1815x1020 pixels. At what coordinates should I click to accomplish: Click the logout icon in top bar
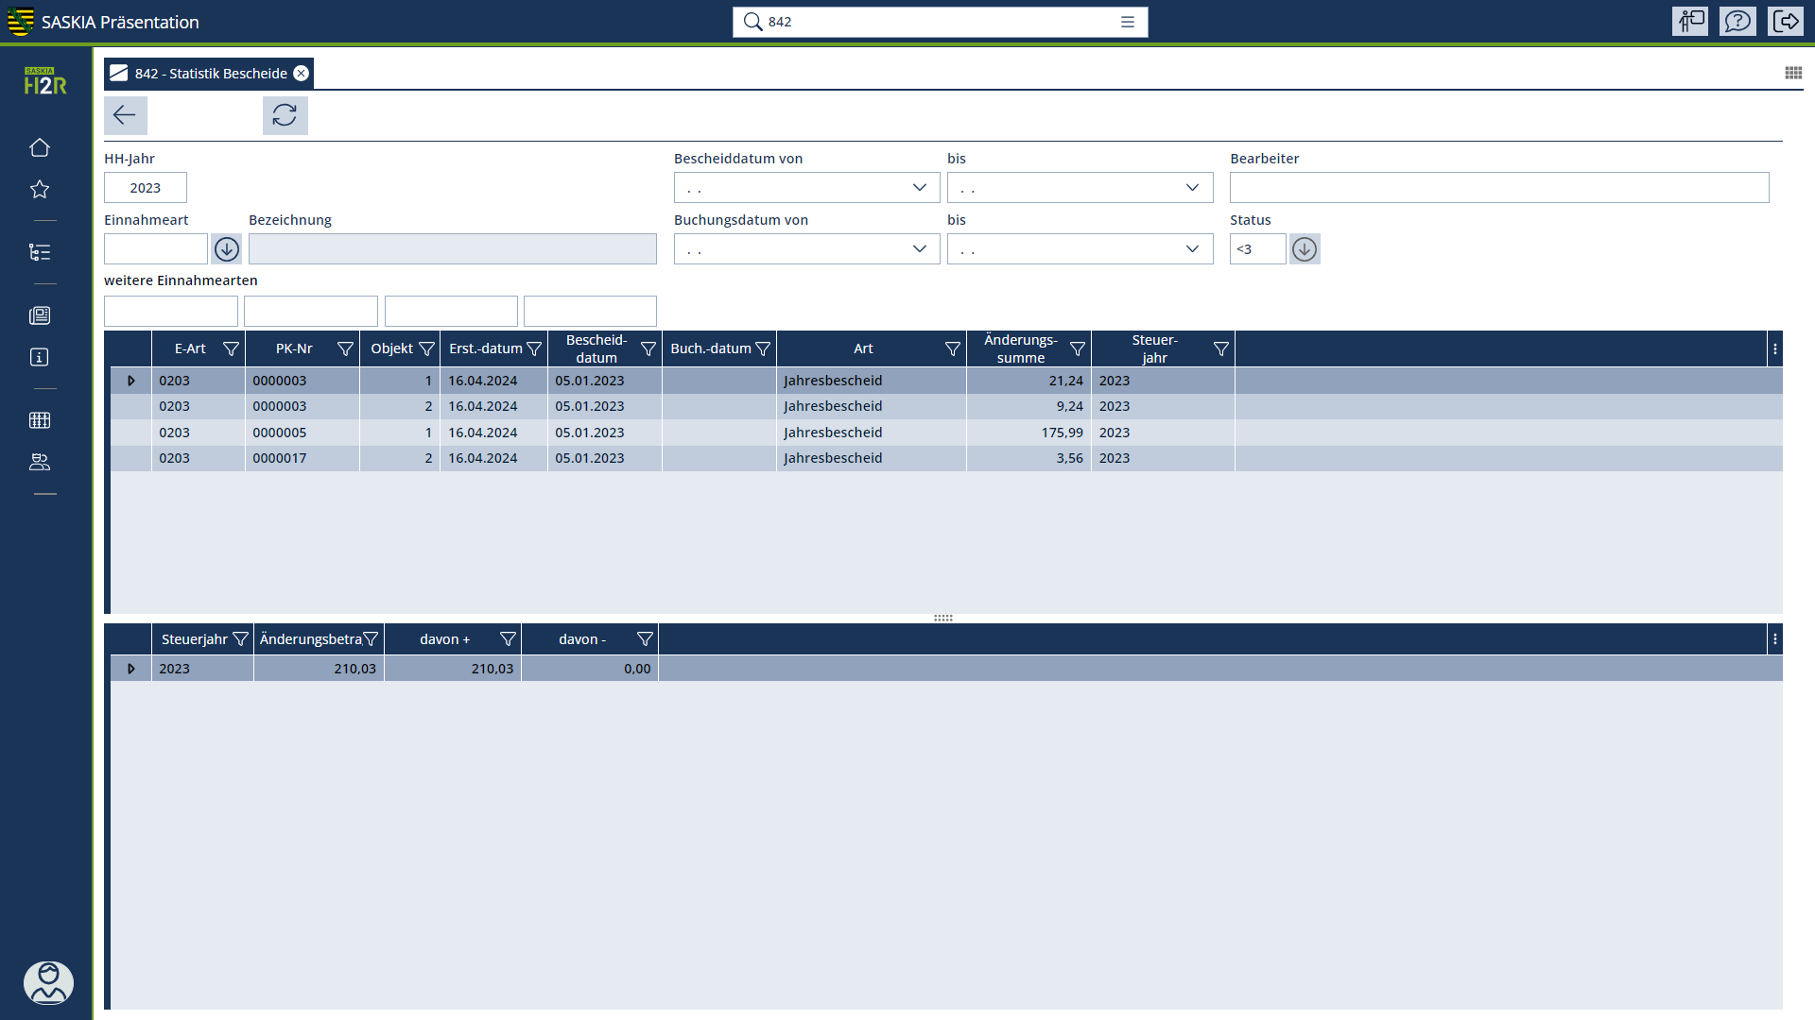[1786, 21]
